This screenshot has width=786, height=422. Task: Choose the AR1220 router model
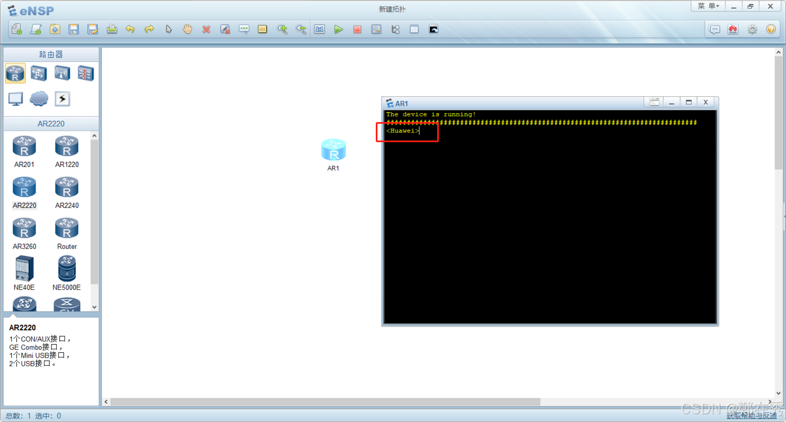(67, 152)
